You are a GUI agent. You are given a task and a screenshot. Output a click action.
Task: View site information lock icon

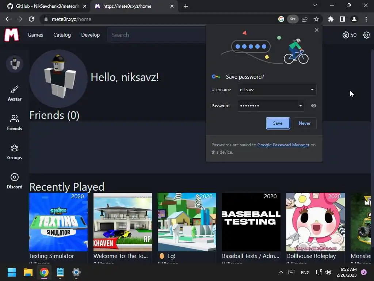coord(46,19)
